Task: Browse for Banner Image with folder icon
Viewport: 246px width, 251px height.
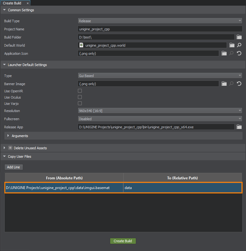Action: coord(224,84)
